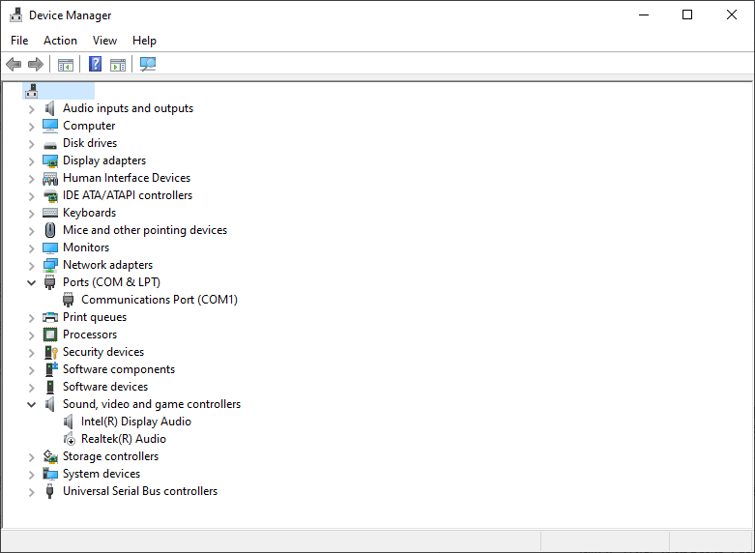
Task: Collapse the Ports (COM & LPT) node
Action: [x=31, y=282]
